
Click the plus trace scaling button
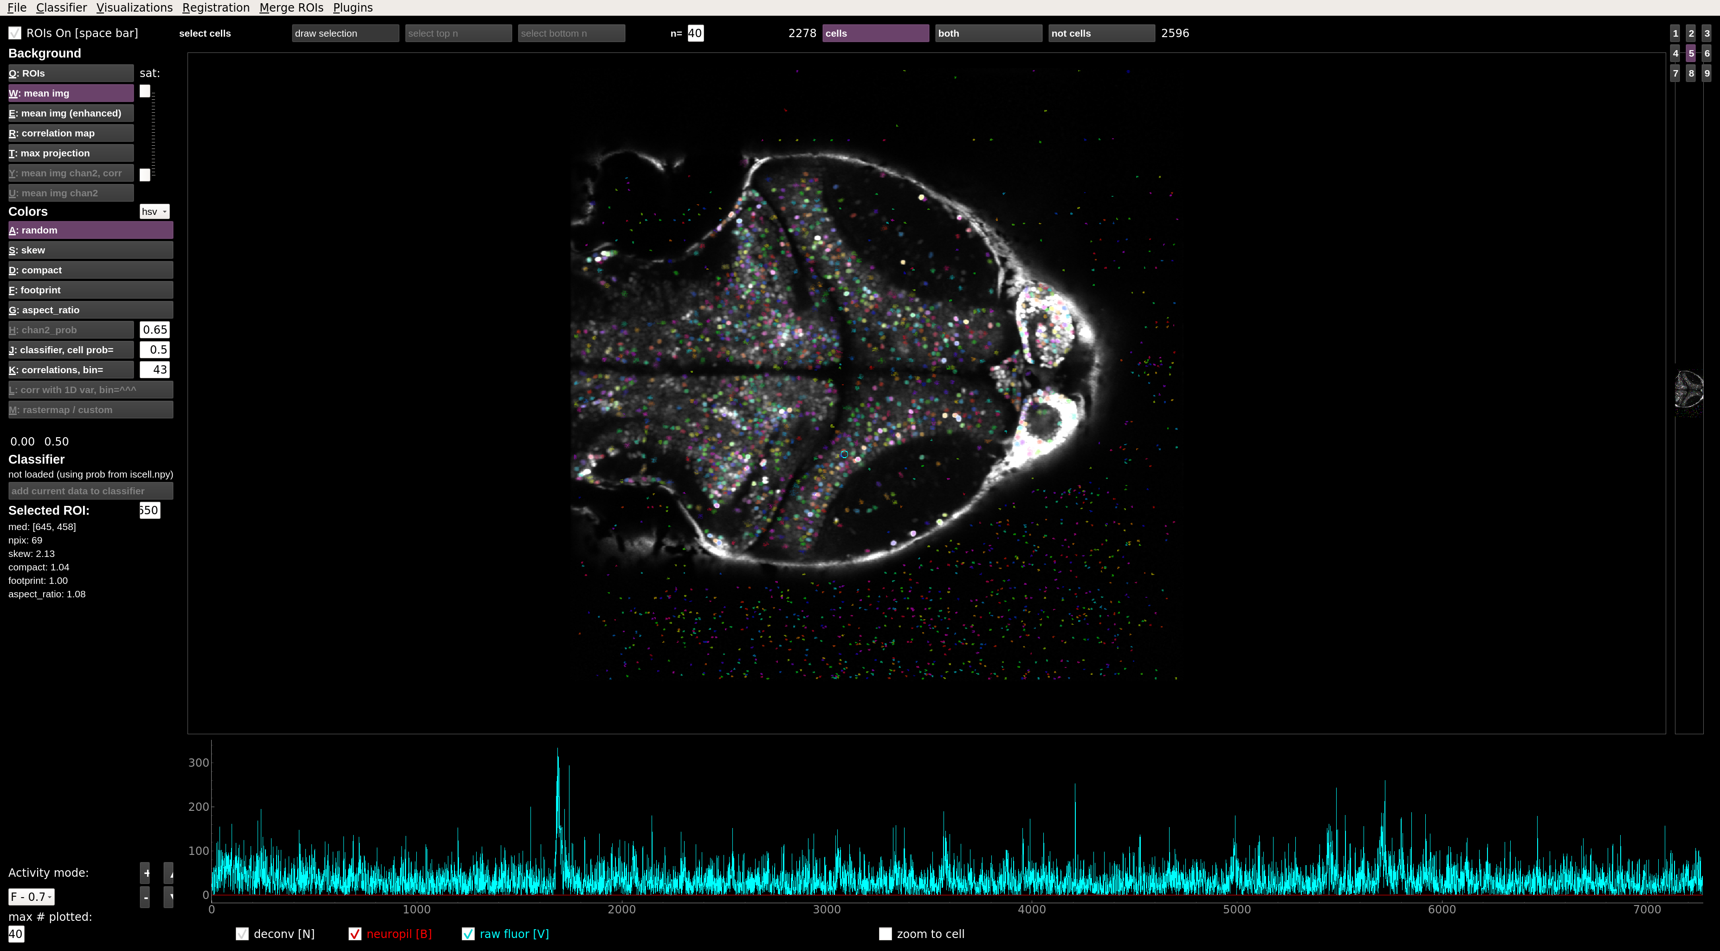click(145, 872)
